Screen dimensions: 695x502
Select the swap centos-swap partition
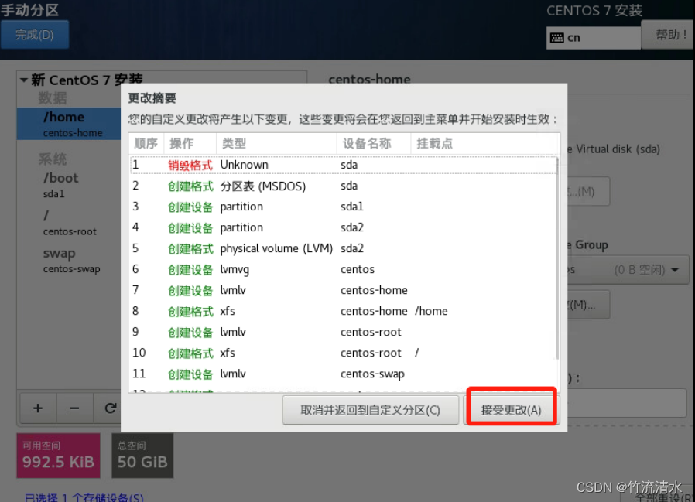69,261
